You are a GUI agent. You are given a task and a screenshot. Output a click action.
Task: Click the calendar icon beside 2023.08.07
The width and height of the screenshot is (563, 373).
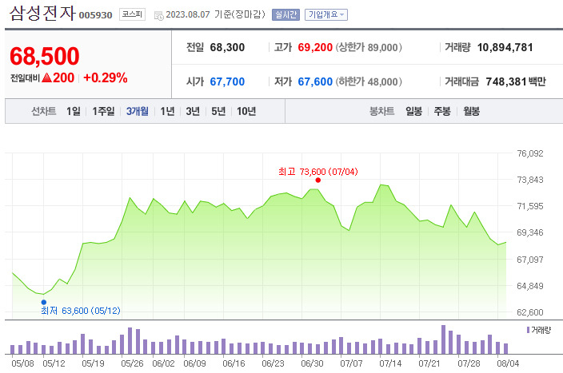pos(158,15)
